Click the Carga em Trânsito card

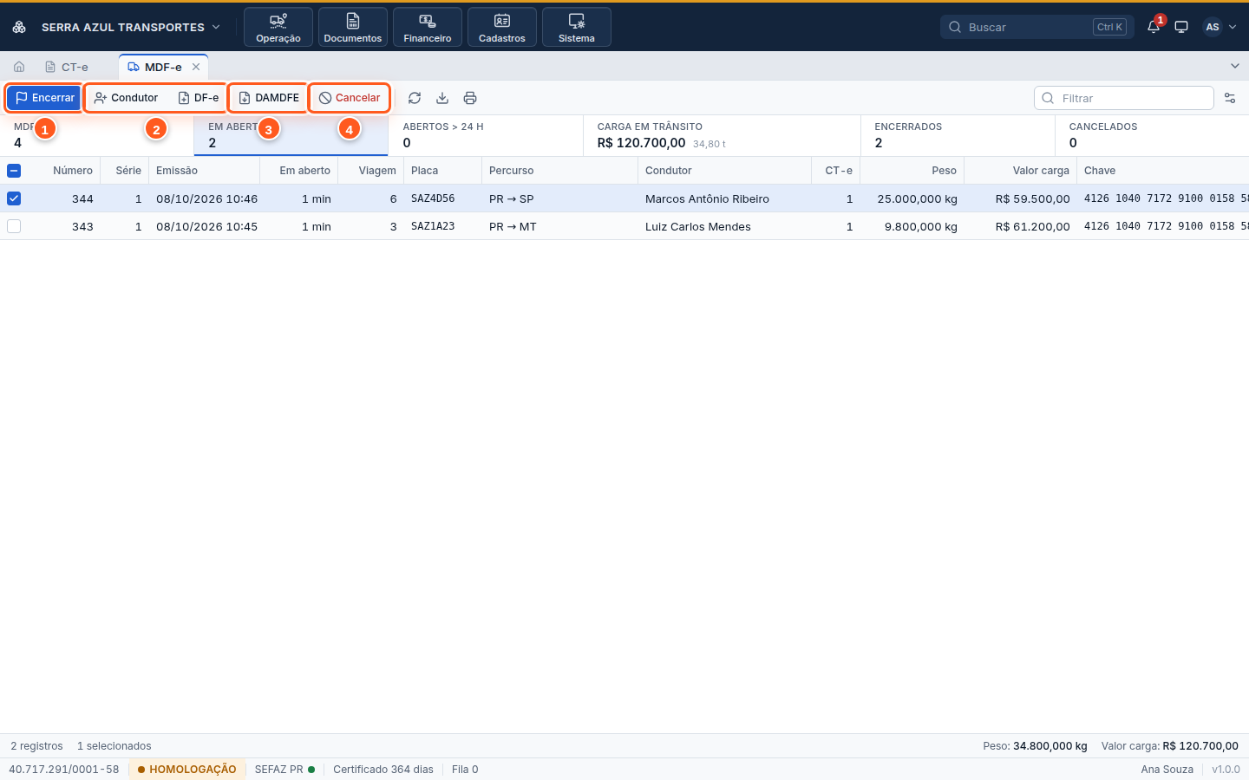click(722, 135)
